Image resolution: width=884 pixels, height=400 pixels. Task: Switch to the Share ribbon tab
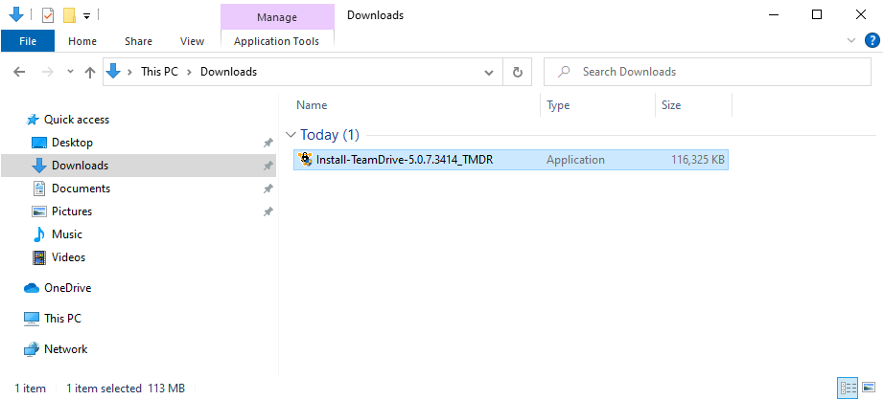click(x=138, y=41)
